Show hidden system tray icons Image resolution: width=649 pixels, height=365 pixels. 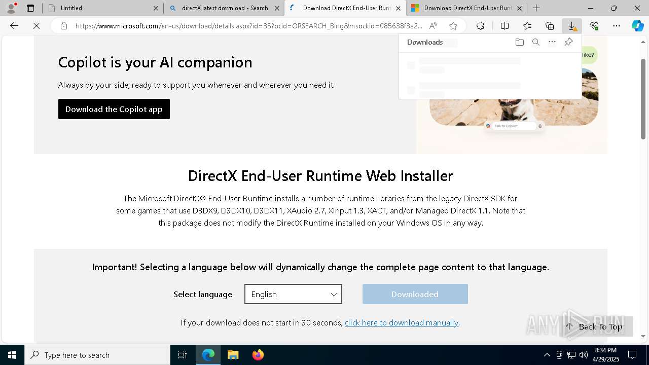click(x=547, y=355)
